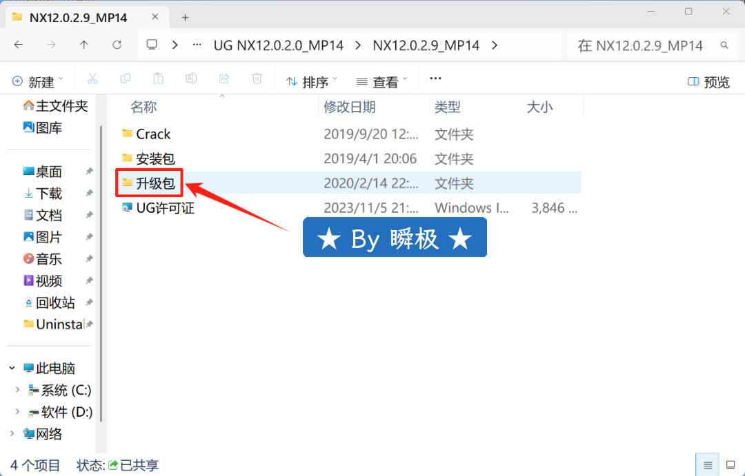Click the Delete trash can icon
The image size is (745, 476).
[x=257, y=79]
